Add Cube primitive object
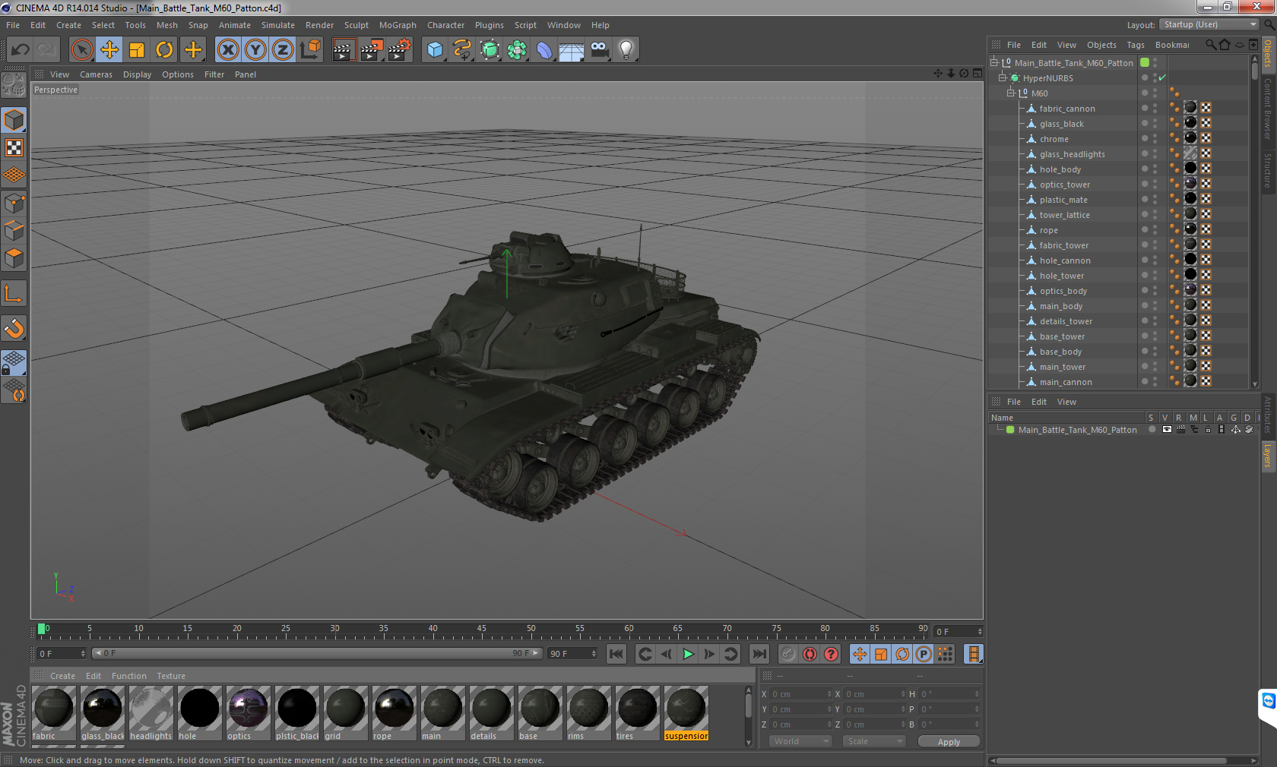Screen dimensions: 1277x767 [435, 50]
